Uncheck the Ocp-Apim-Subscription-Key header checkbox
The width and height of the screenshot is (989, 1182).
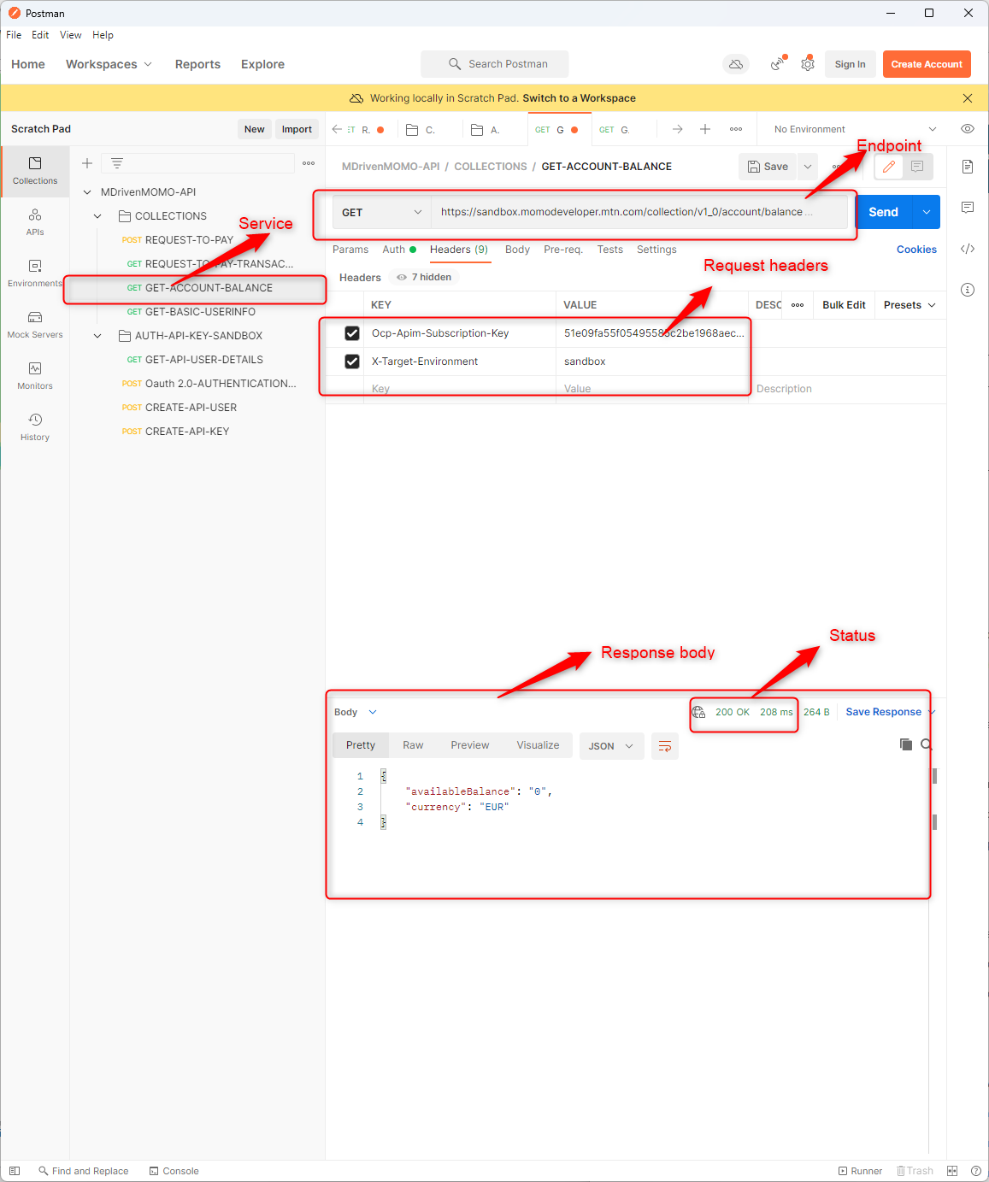(352, 333)
